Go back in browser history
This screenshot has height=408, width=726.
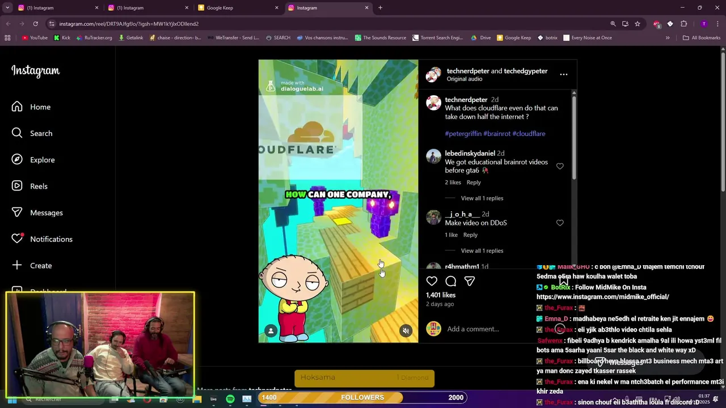8,24
